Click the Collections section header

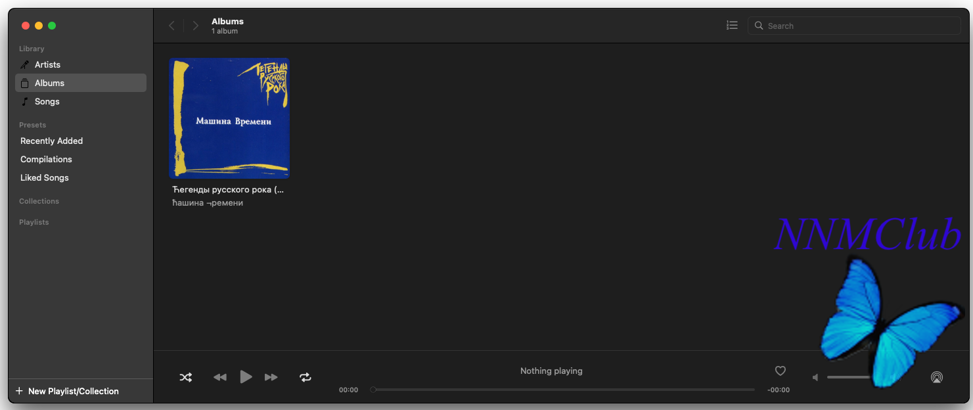pyautogui.click(x=39, y=201)
